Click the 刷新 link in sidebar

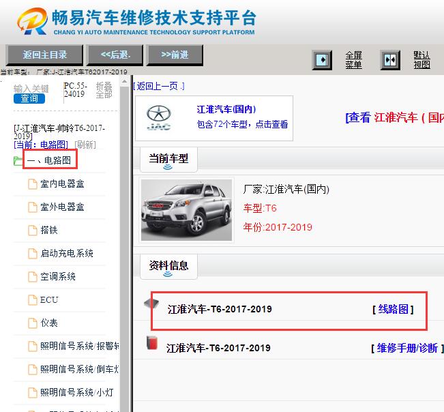pyautogui.click(x=85, y=145)
